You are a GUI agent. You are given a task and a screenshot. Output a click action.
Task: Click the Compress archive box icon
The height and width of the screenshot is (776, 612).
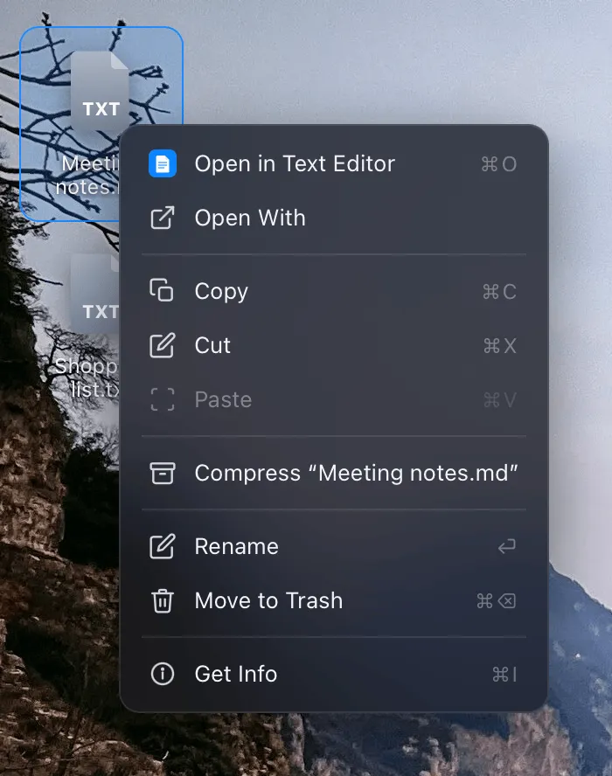pyautogui.click(x=163, y=473)
